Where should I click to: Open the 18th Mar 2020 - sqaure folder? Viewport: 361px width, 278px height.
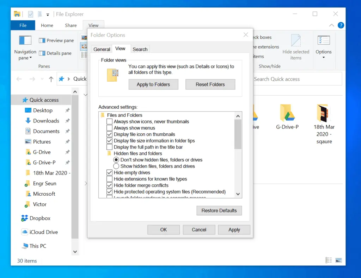(324, 124)
